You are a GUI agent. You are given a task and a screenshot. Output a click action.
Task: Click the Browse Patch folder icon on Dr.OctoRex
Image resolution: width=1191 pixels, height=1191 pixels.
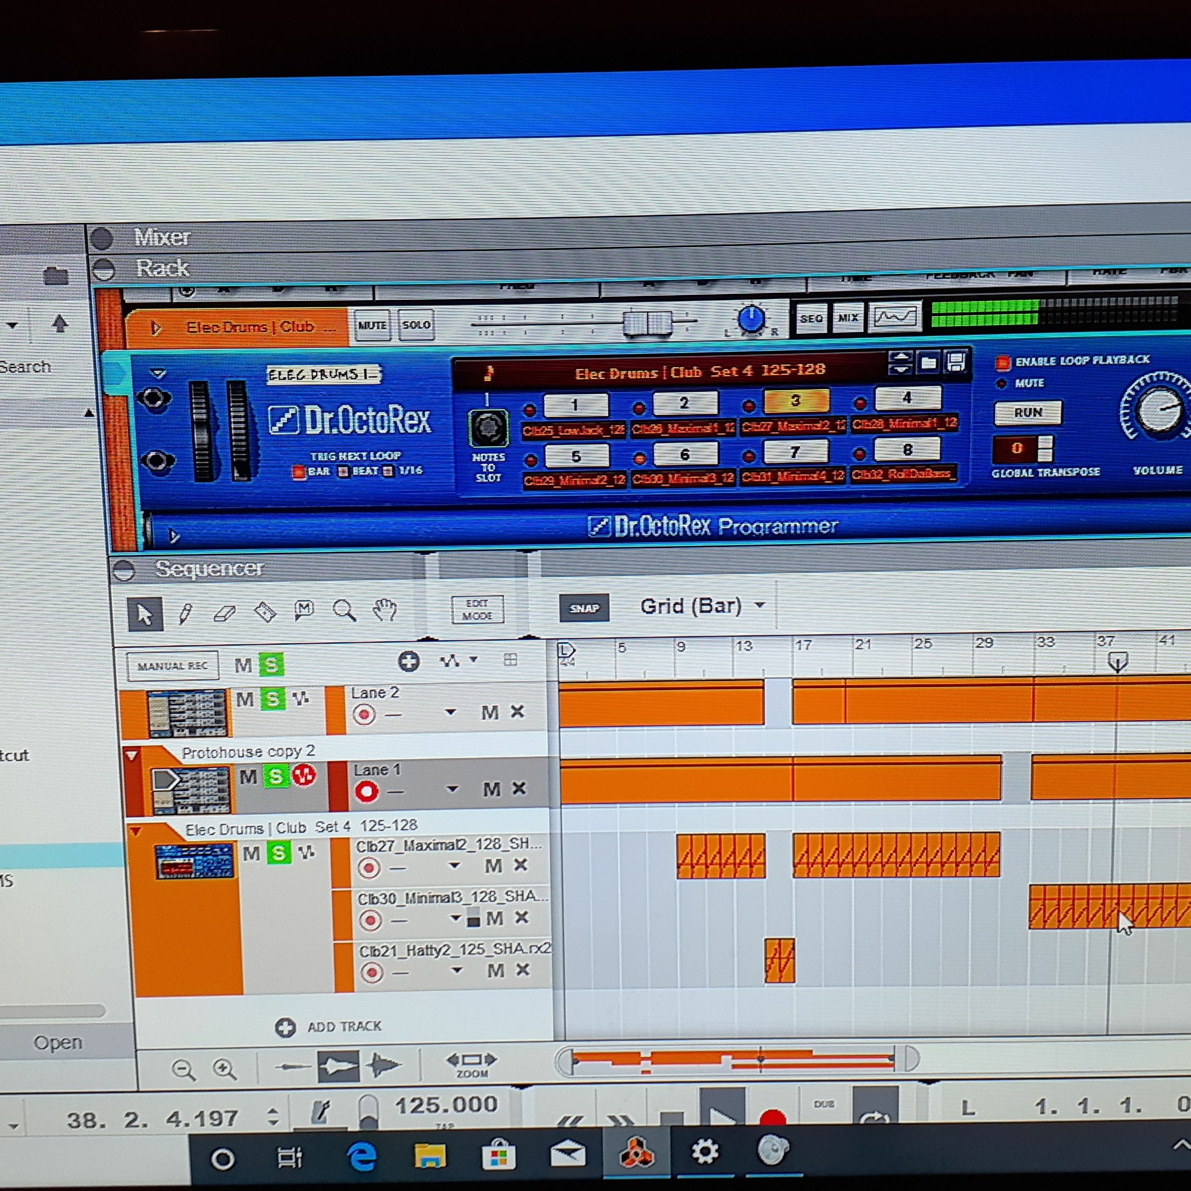click(929, 362)
